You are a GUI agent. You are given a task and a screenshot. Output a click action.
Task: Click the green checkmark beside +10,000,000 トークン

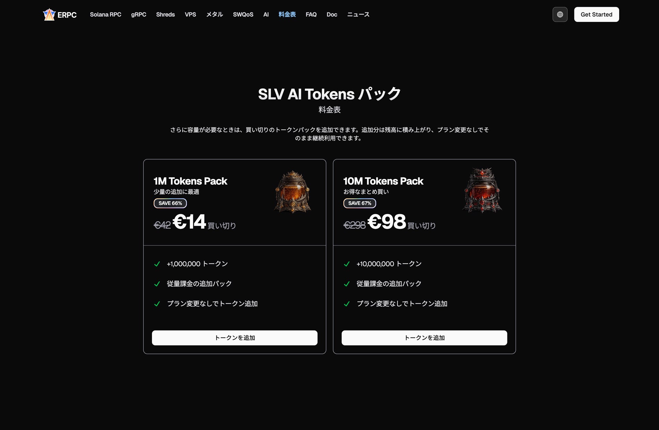click(x=346, y=264)
